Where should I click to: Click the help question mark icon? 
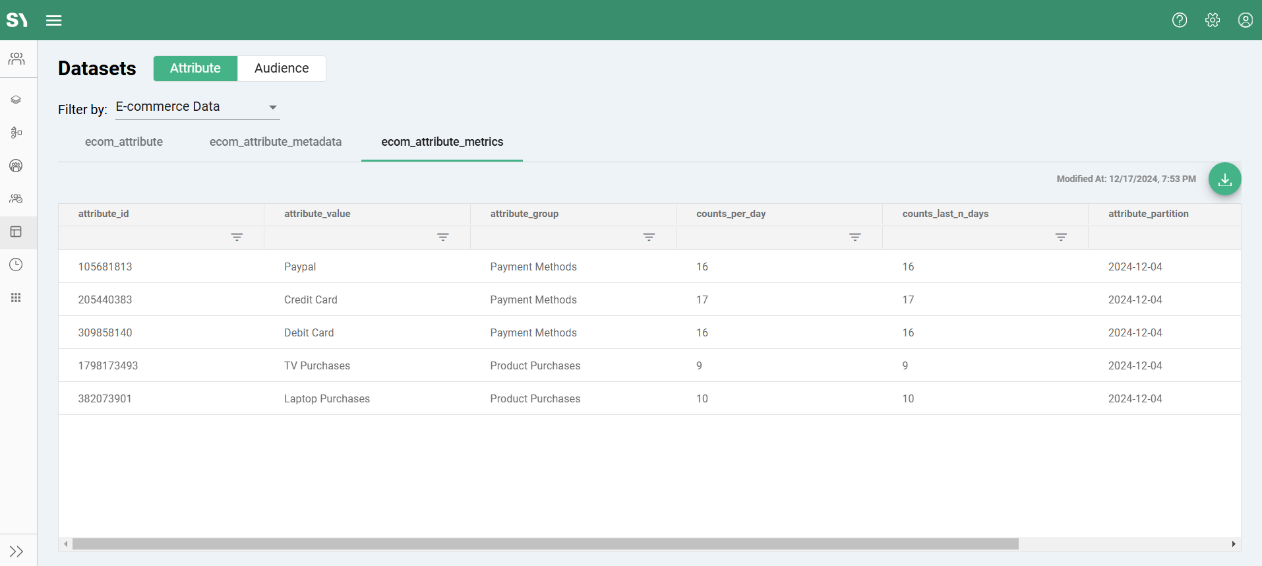pyautogui.click(x=1179, y=20)
